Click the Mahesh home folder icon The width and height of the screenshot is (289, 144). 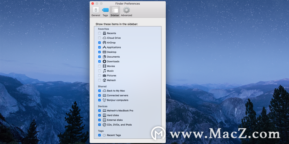point(104,80)
